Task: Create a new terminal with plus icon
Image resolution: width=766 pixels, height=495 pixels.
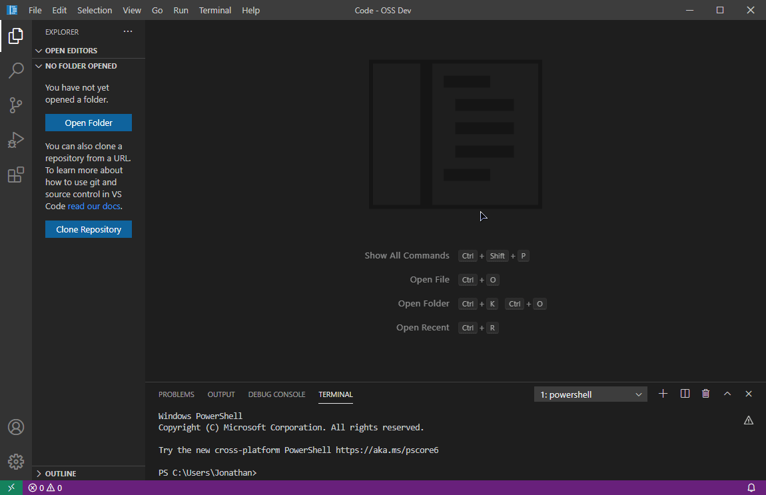Action: (x=663, y=394)
